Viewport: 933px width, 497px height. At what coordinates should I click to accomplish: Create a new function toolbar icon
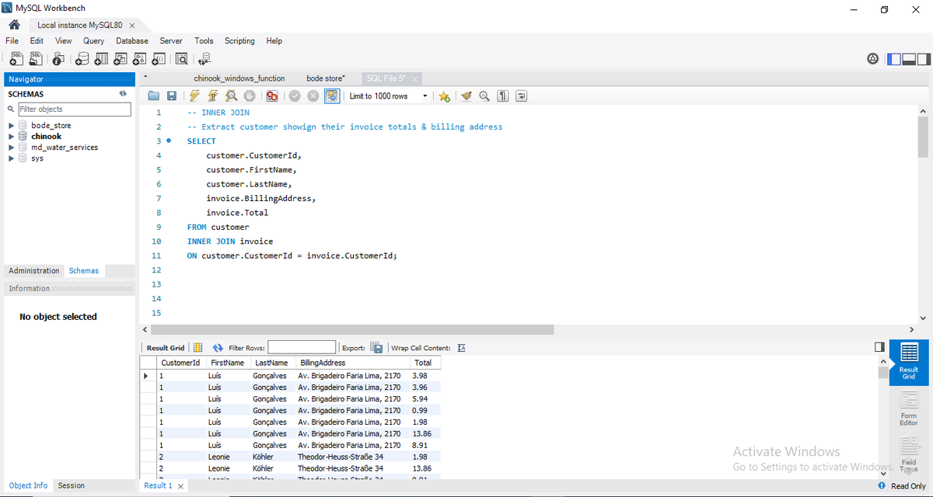click(159, 58)
